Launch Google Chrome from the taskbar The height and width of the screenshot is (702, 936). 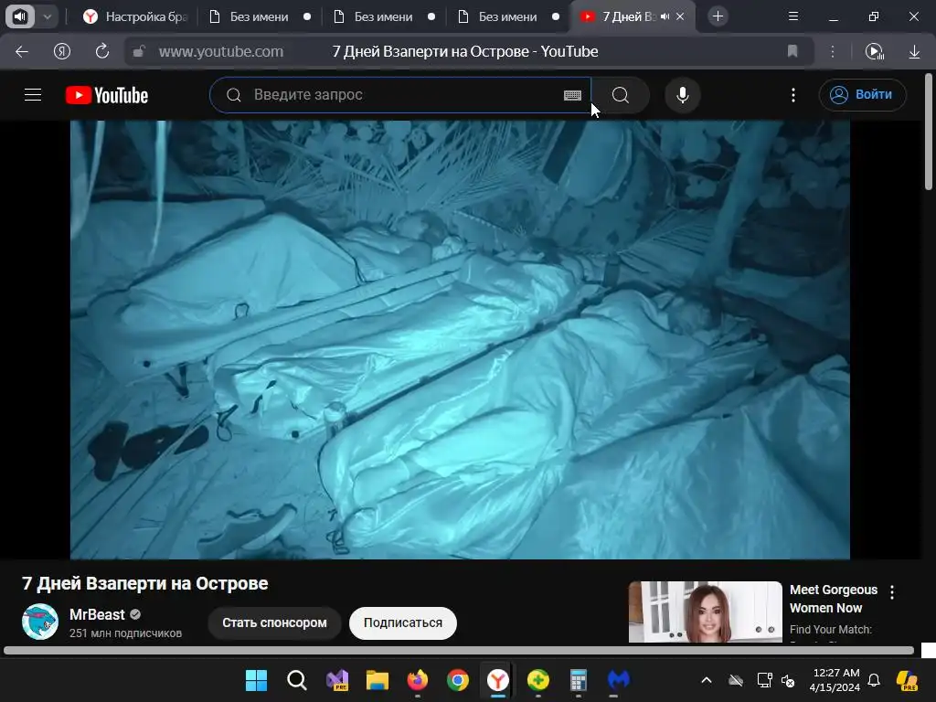[x=458, y=680]
